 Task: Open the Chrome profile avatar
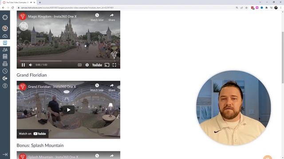click(x=276, y=8)
